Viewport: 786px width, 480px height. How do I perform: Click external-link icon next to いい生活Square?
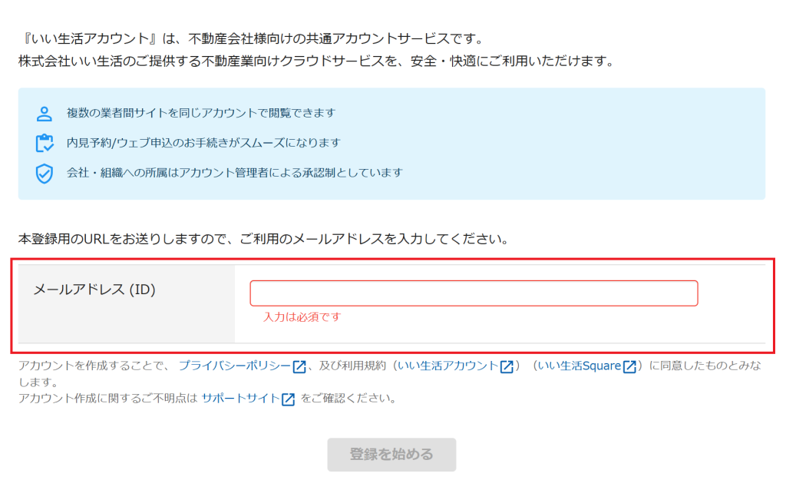pyautogui.click(x=629, y=366)
